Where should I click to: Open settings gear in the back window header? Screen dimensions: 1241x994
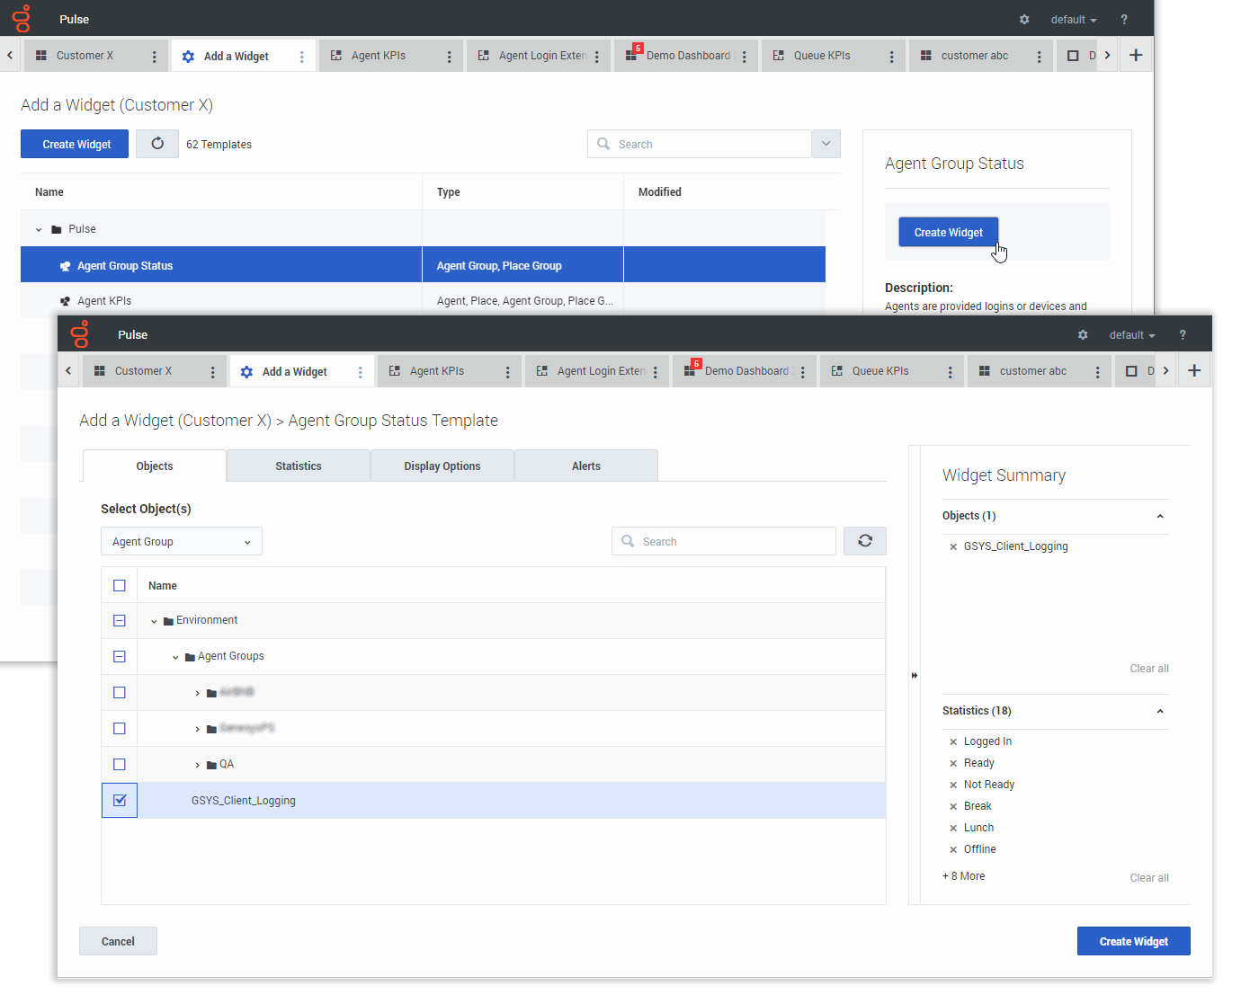(x=1024, y=19)
